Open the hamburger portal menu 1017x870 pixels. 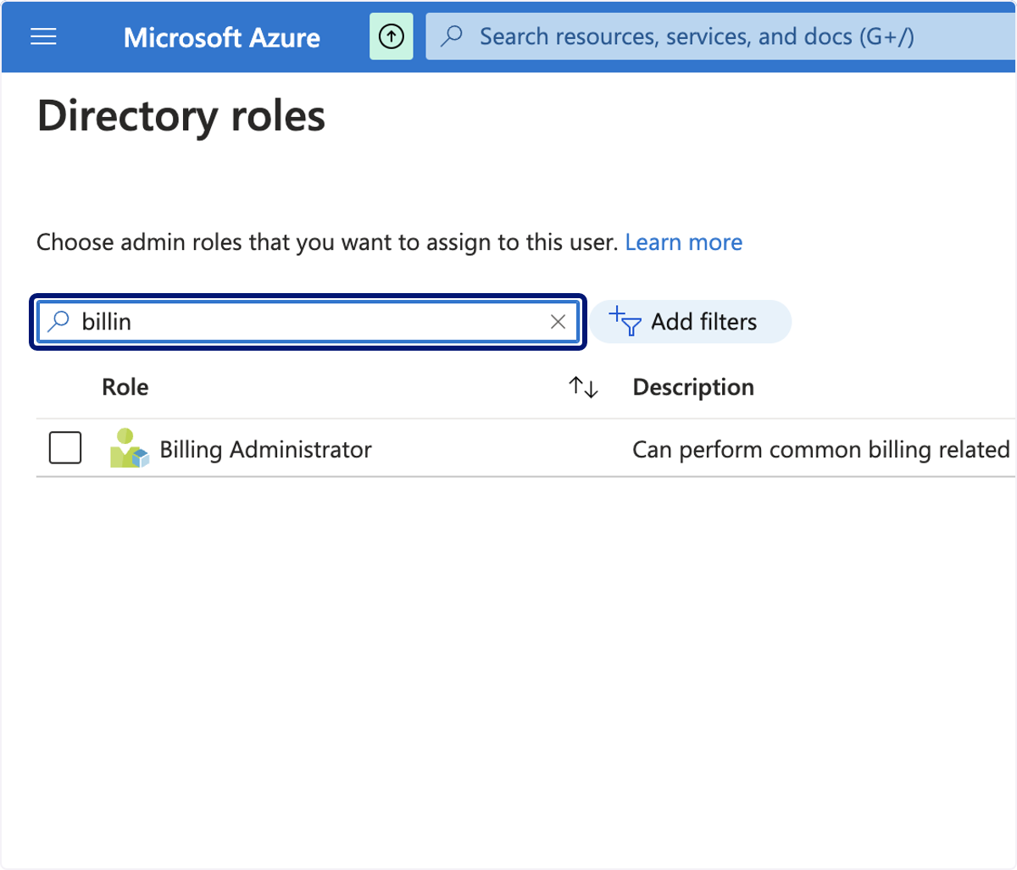[x=43, y=36]
